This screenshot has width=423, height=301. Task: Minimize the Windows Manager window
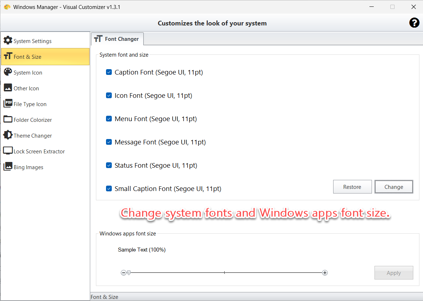pyautogui.click(x=372, y=7)
